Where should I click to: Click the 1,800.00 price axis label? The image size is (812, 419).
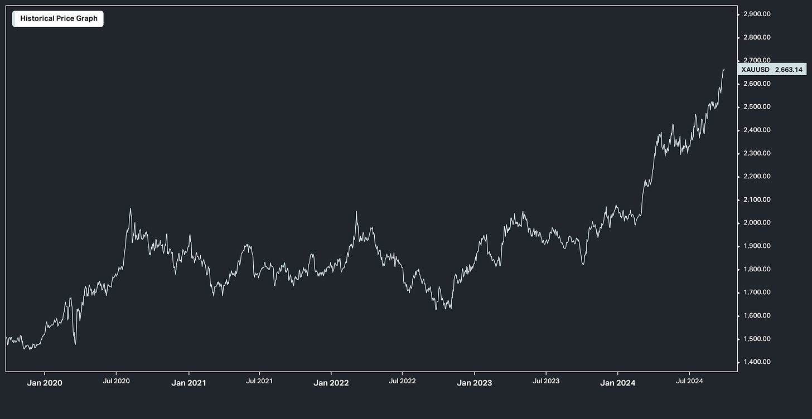coord(757,269)
